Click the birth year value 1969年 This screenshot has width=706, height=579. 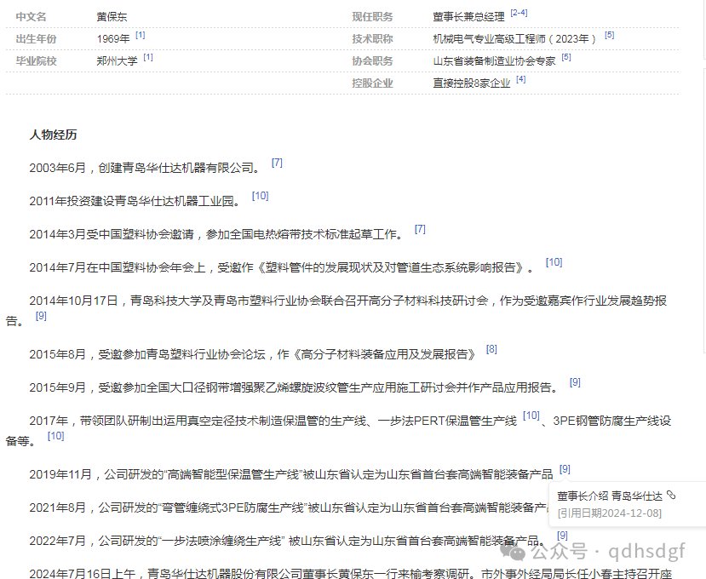(113, 39)
